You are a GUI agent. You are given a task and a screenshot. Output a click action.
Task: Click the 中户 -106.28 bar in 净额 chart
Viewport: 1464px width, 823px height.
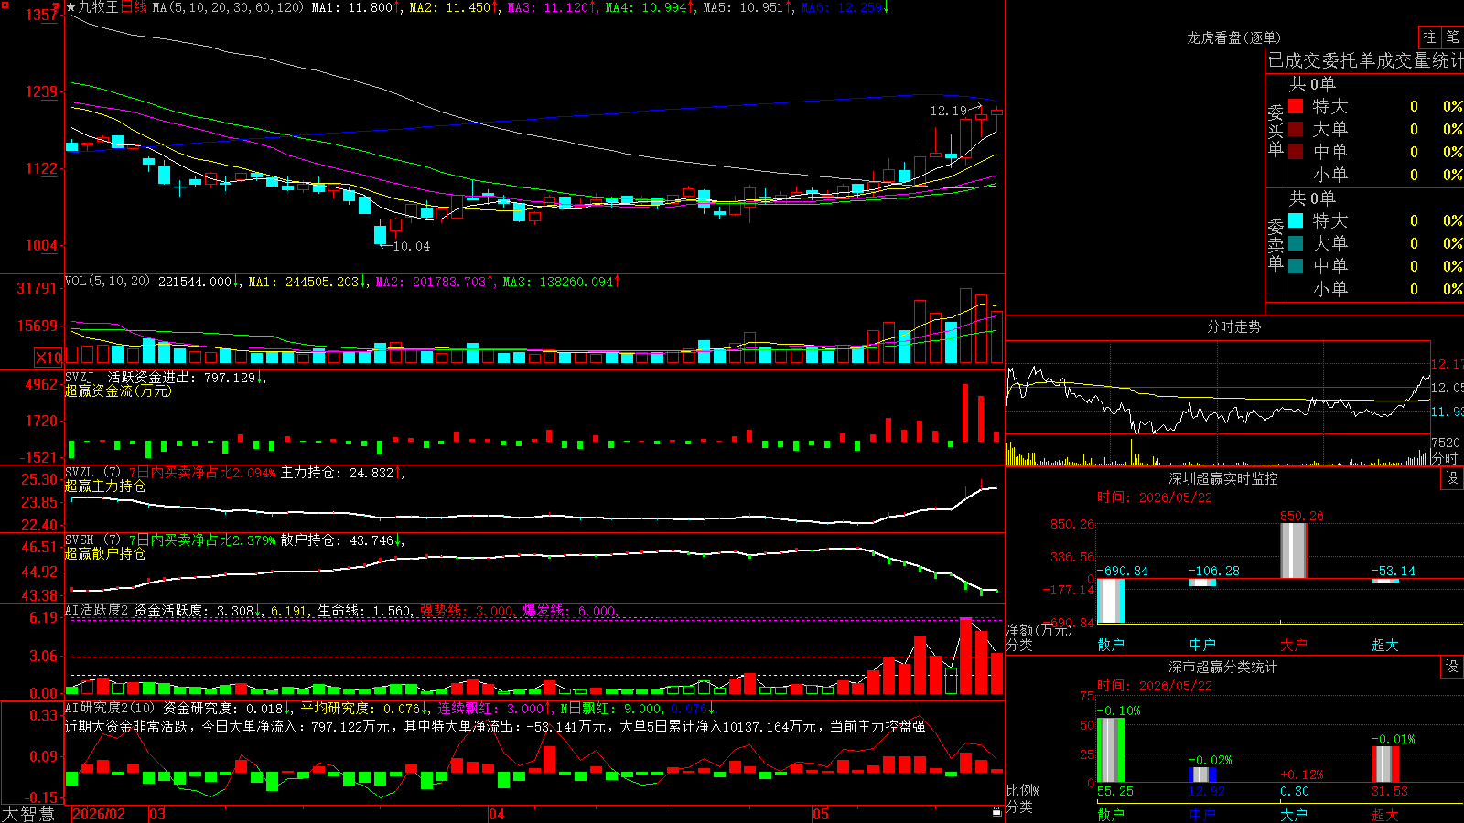(x=1202, y=583)
